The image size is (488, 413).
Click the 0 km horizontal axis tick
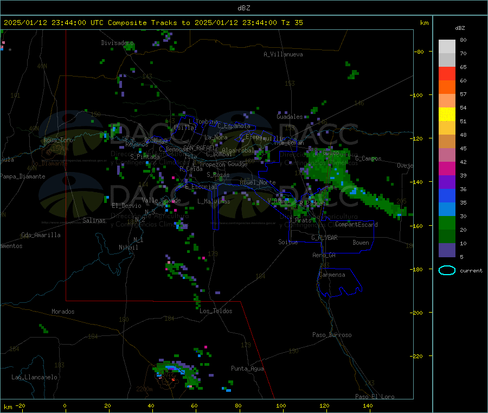[65, 405]
